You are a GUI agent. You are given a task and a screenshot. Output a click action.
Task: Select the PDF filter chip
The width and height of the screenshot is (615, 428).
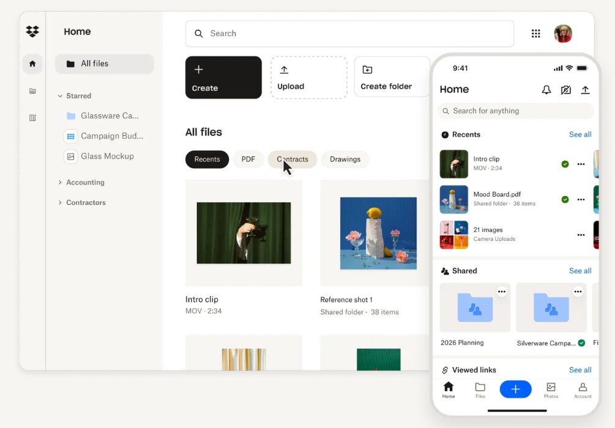click(248, 160)
